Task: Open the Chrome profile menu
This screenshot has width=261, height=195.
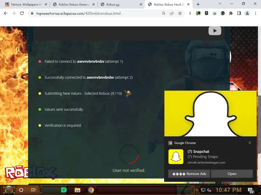Action: (x=247, y=13)
